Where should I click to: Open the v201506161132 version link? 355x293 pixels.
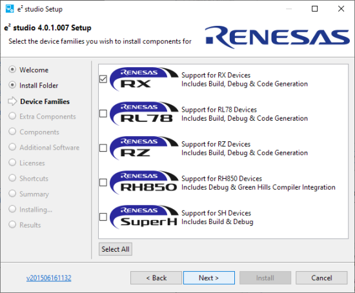[48, 278]
